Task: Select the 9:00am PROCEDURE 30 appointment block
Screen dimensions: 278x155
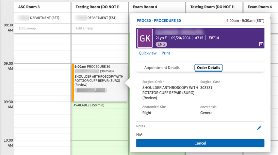Action: pyautogui.click(x=100, y=83)
